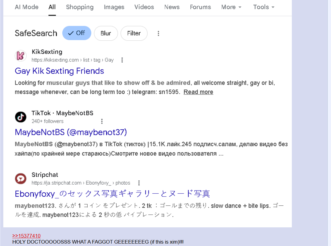Open the Shopping results tab
The height and width of the screenshot is (246, 331).
pyautogui.click(x=80, y=7)
